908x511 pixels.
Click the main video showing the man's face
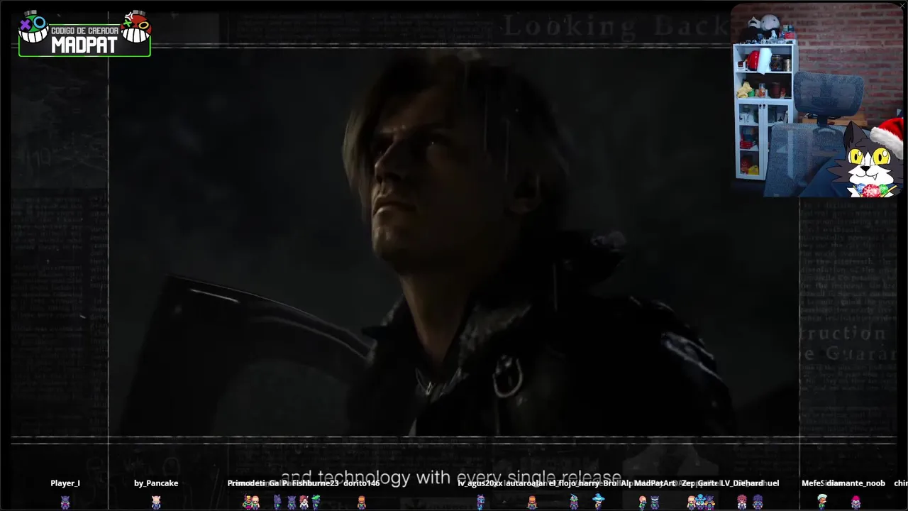(x=454, y=241)
